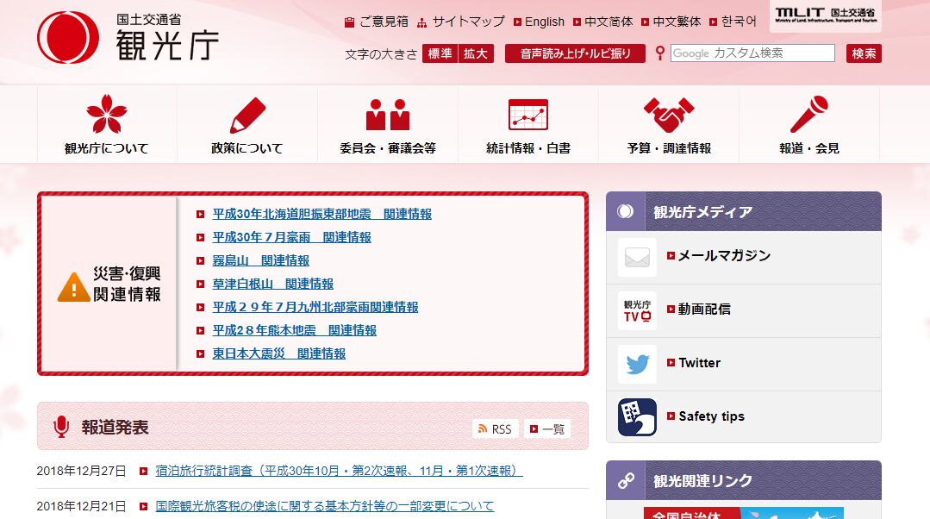Open the 動画配信 link
Viewport: 930px width, 519px height.
(704, 309)
